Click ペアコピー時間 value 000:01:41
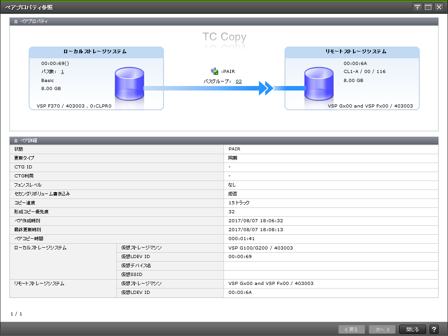This screenshot has width=448, height=336. coord(241,239)
